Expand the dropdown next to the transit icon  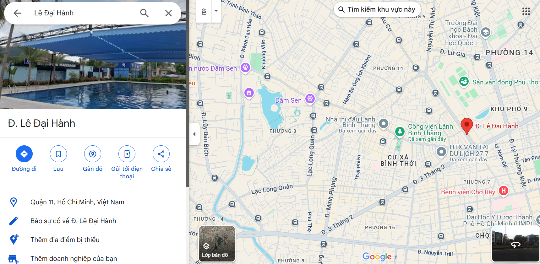click(x=216, y=11)
